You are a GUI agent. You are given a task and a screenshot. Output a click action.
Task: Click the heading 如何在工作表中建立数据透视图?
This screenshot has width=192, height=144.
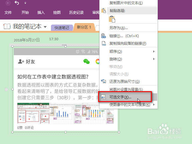53,77
